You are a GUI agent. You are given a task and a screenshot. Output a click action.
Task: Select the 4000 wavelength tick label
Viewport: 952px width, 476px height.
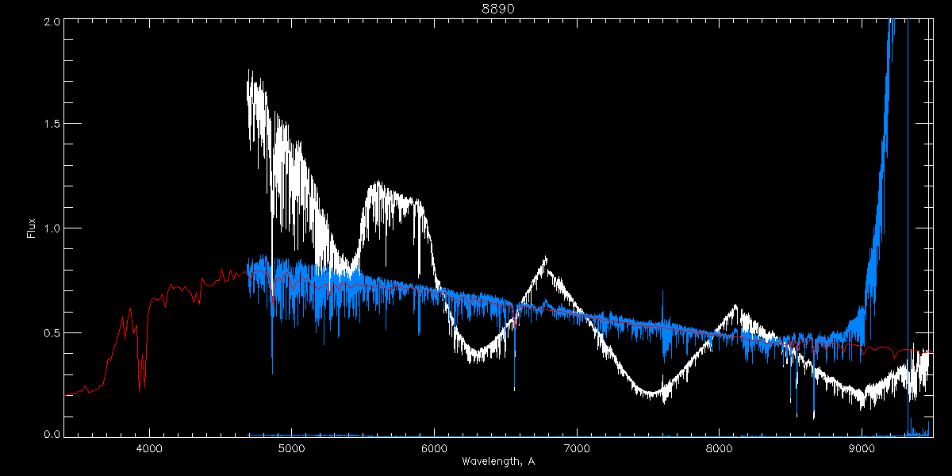149,448
